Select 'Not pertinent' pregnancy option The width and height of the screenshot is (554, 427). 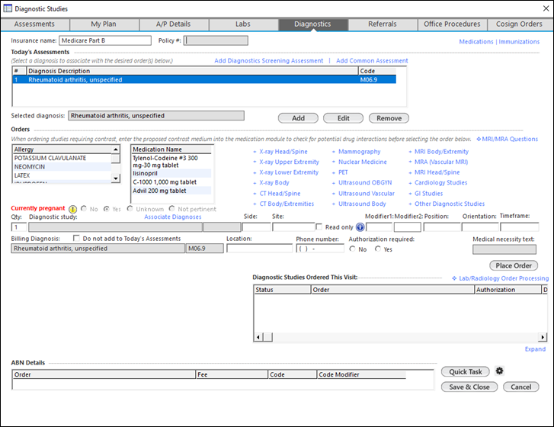point(171,209)
